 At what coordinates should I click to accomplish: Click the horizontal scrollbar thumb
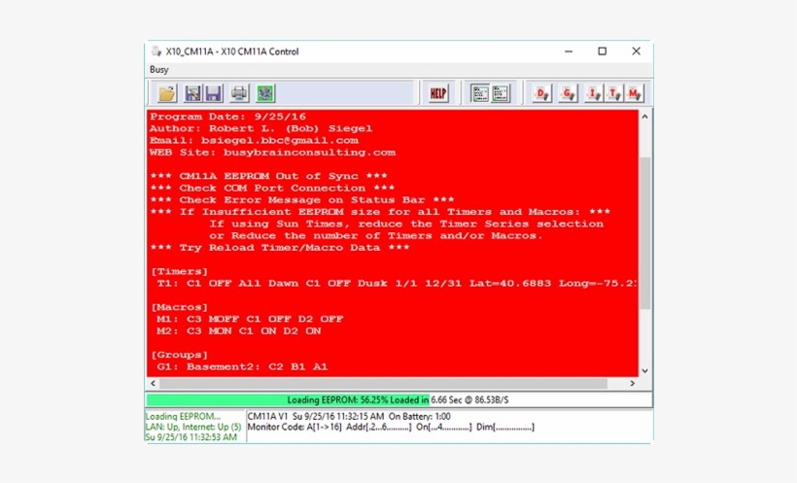click(383, 383)
